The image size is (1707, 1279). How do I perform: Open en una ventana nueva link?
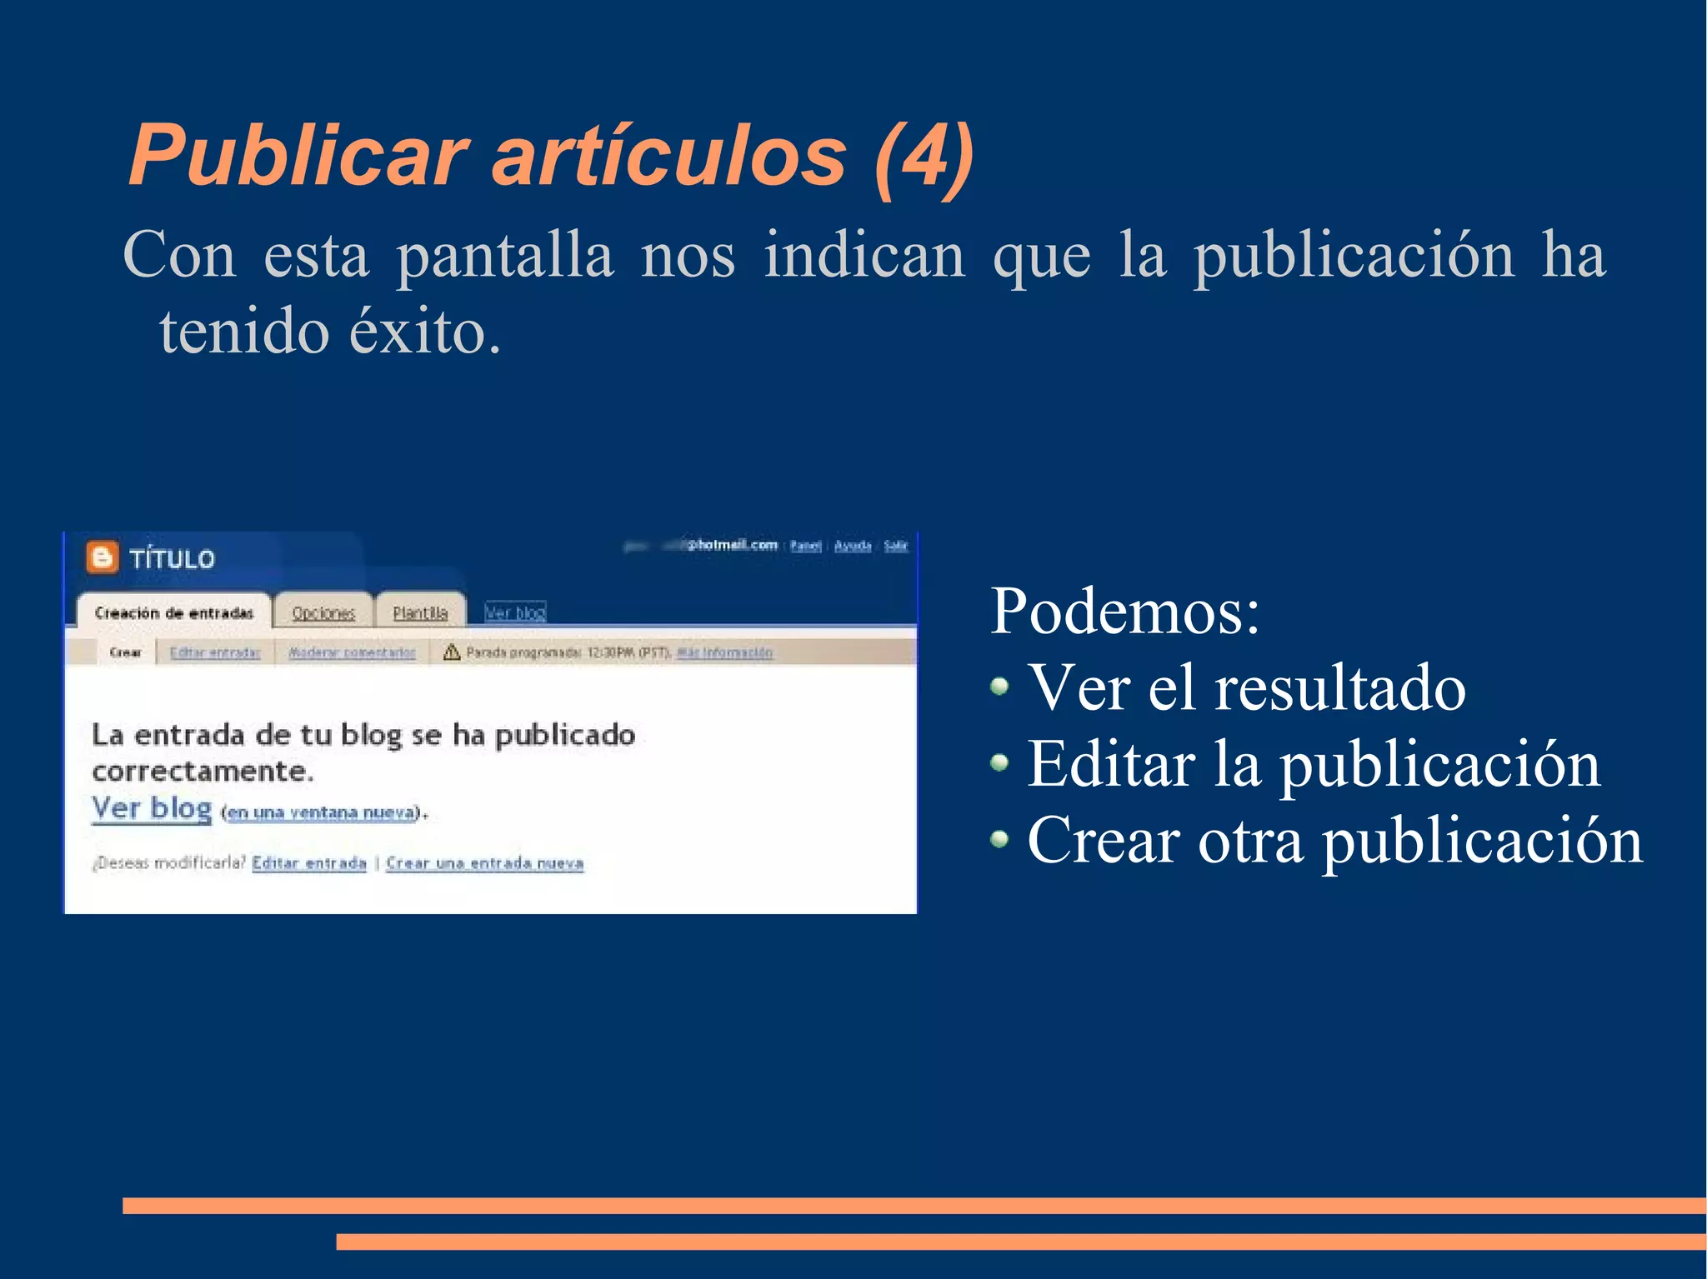click(321, 812)
